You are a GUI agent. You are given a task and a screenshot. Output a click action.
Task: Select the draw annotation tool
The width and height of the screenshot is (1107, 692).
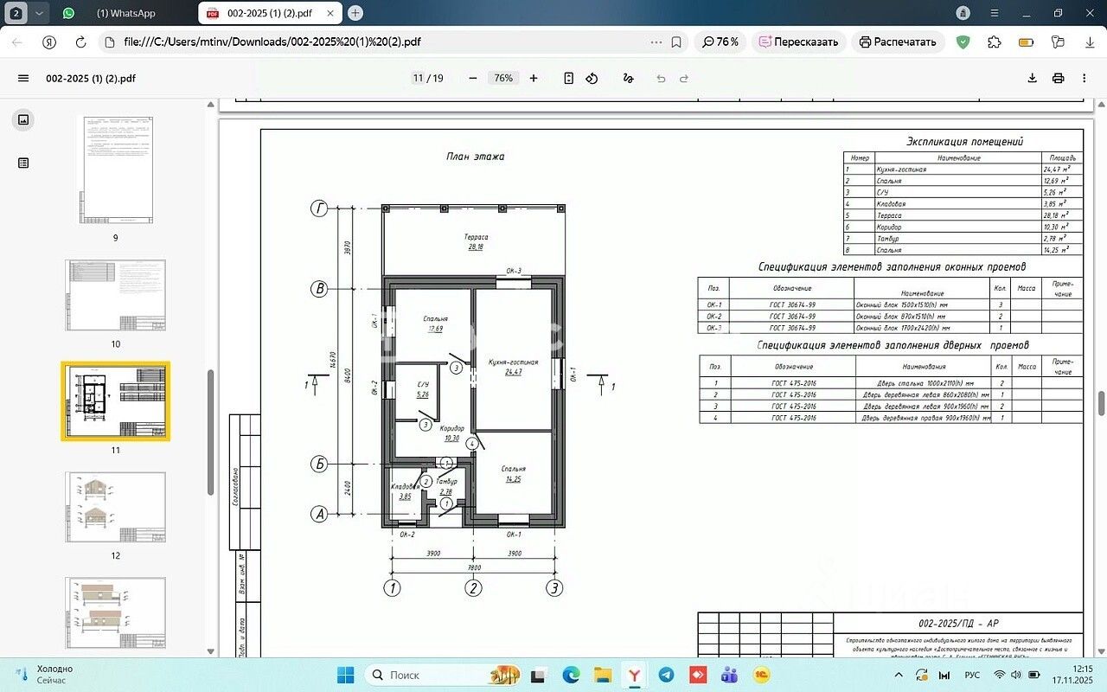tap(629, 78)
